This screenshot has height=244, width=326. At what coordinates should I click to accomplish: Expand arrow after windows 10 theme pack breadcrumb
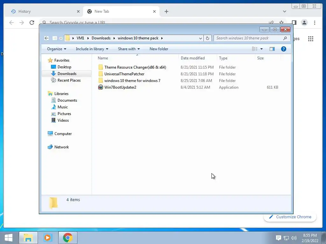click(162, 38)
